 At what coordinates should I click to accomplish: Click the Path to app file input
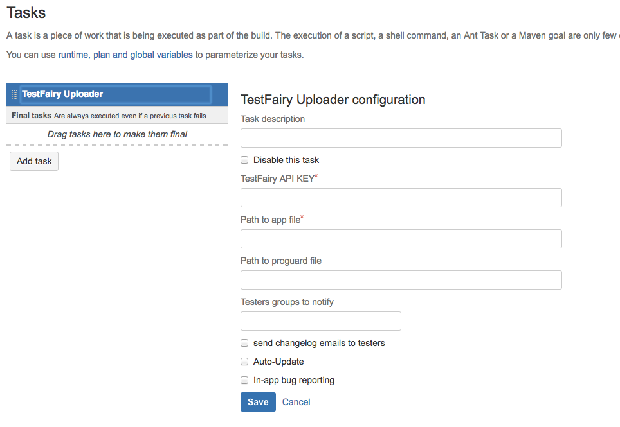(401, 238)
